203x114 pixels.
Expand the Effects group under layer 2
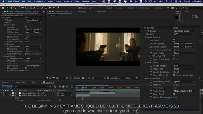coord(13,98)
